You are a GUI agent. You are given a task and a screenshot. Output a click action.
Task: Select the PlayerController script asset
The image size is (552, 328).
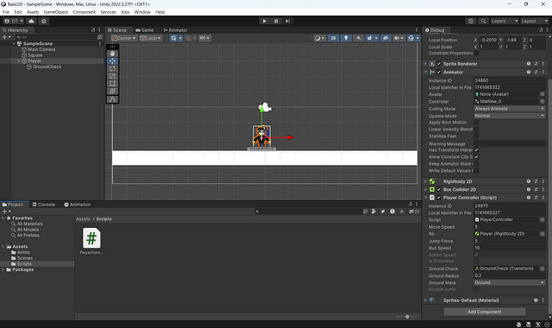[91, 242]
